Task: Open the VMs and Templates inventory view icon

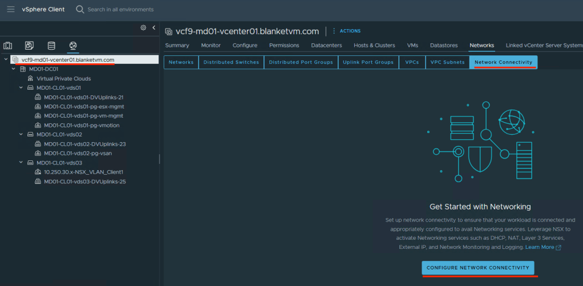Action: point(29,46)
